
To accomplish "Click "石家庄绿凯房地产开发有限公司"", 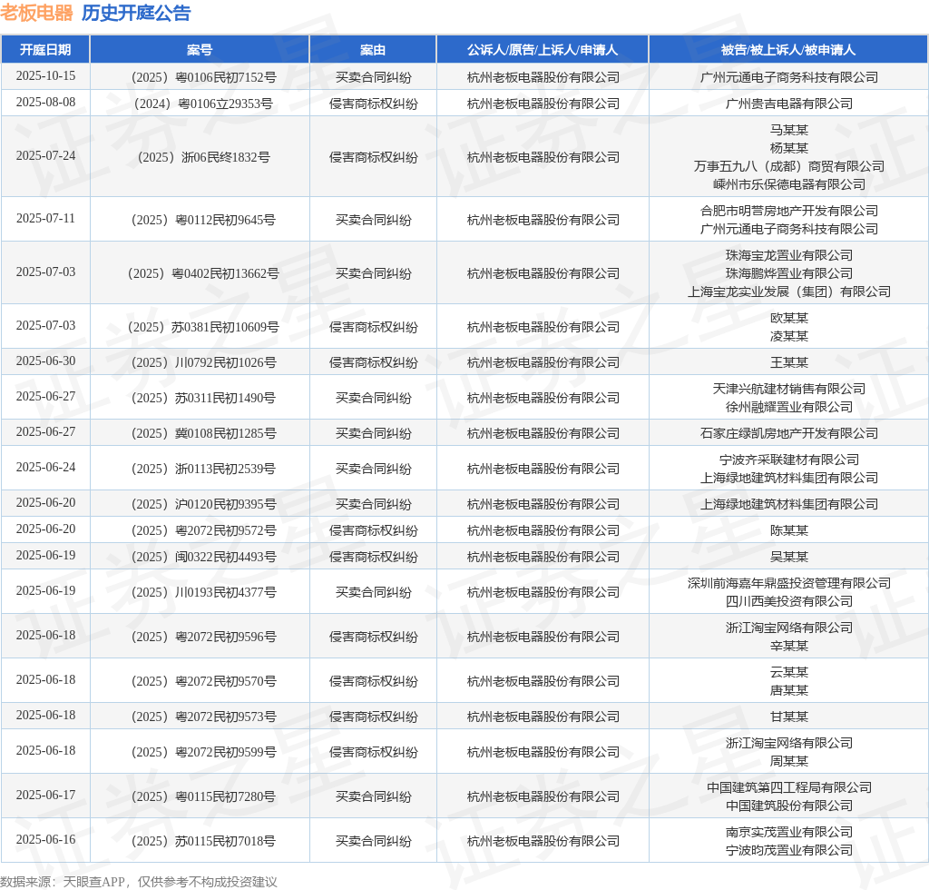I will (789, 433).
